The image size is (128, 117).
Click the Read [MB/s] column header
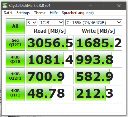pos(50,31)
